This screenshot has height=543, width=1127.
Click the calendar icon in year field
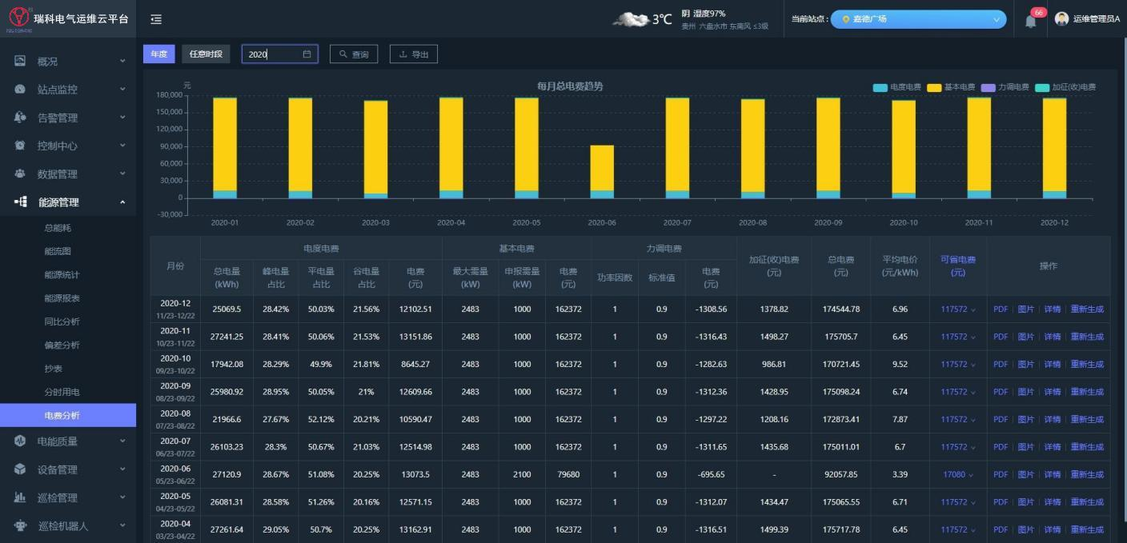307,54
